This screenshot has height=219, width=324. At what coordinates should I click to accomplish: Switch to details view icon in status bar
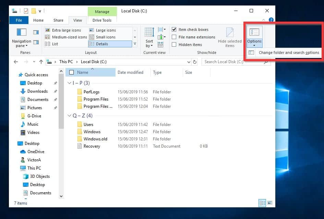[262, 203]
